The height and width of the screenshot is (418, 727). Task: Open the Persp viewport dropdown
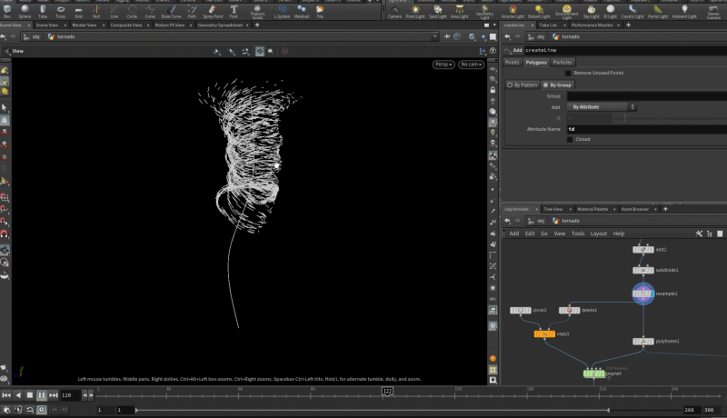pyautogui.click(x=443, y=65)
